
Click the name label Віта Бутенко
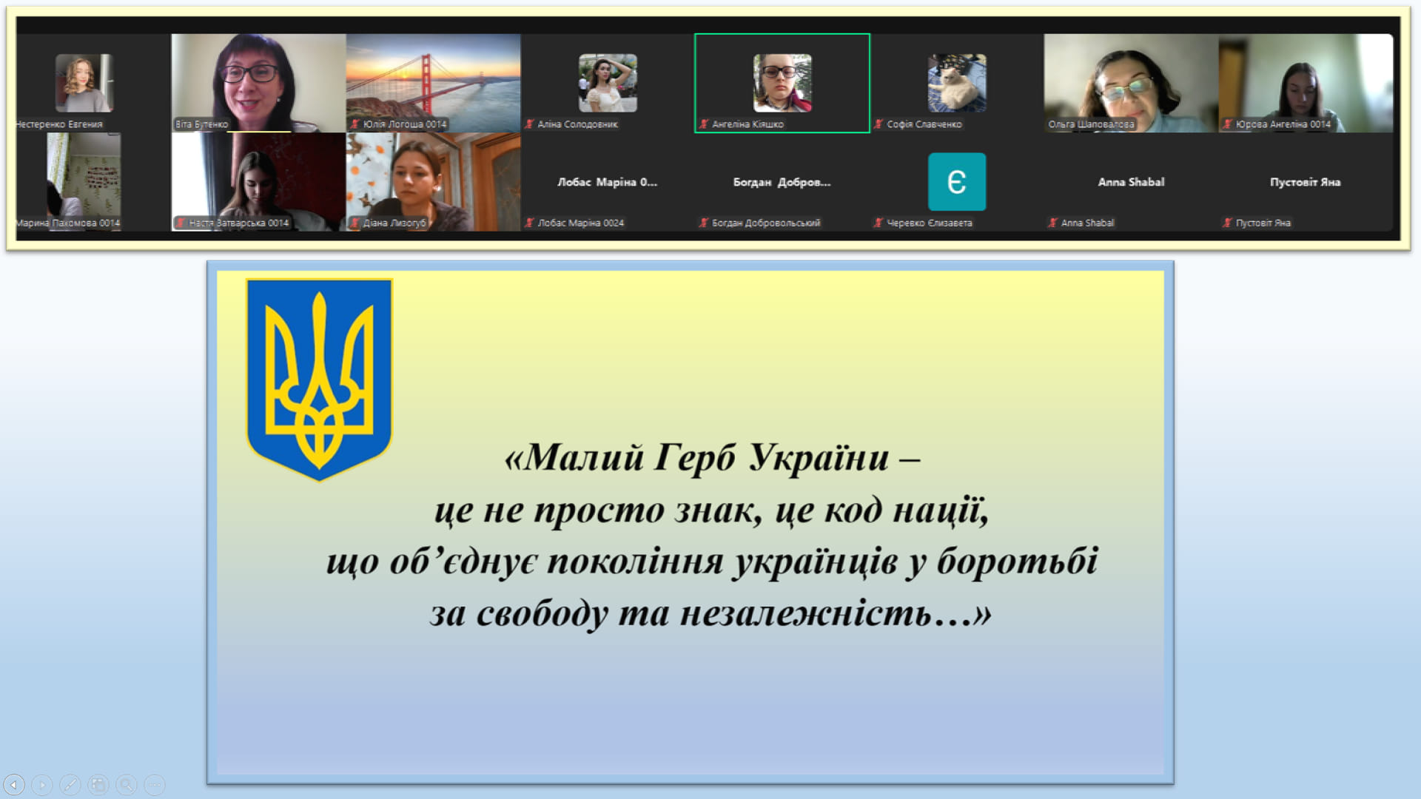coord(202,124)
